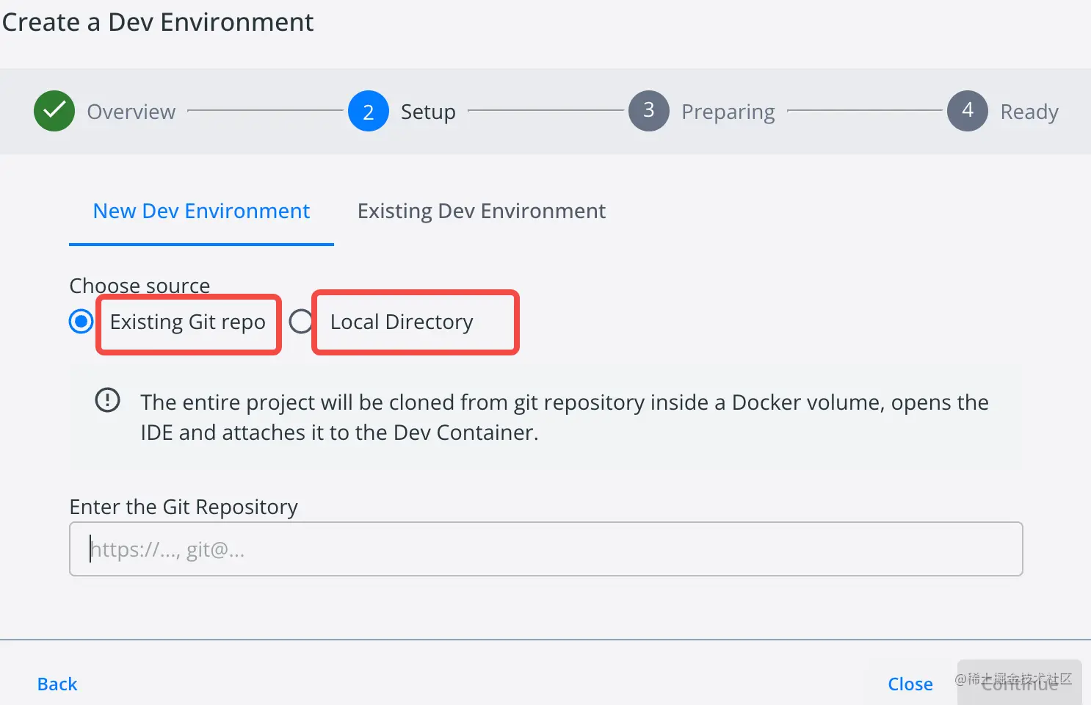Click the Enter the Git Repository label
This screenshot has height=705, width=1091.
coord(184,507)
